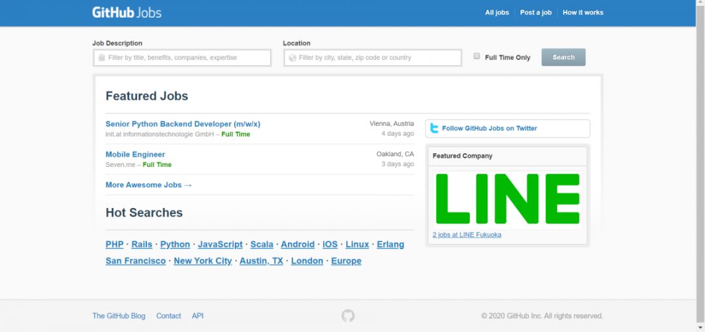Viewport: 705px width, 332px height.
Task: Click the 2020 GitHub Inc. copyright text
Action: tap(542, 316)
